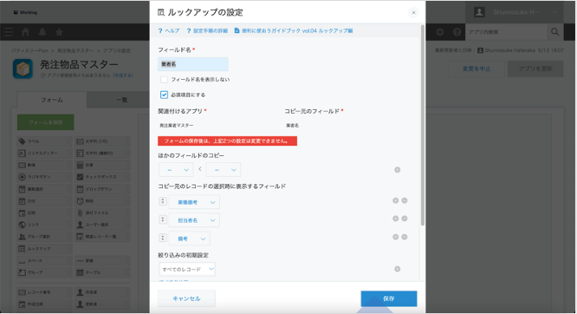Select the 添付ファイル field in palette
Screen dimensions: 577x314
point(102,213)
